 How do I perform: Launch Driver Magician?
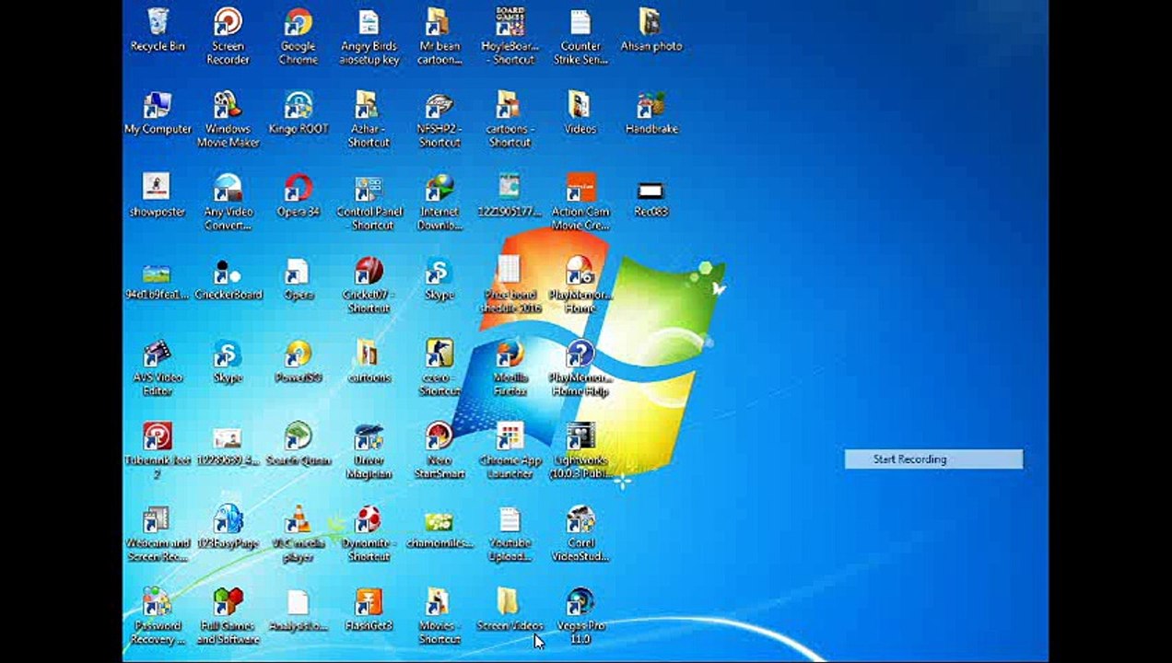pyautogui.click(x=369, y=450)
